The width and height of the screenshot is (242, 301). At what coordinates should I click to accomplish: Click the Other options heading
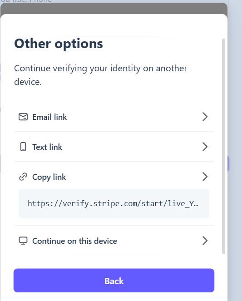click(x=59, y=44)
